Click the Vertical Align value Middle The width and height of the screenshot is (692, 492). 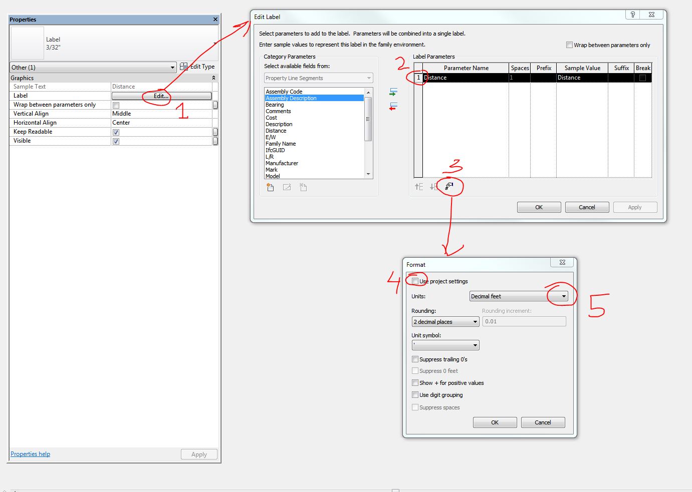(161, 114)
